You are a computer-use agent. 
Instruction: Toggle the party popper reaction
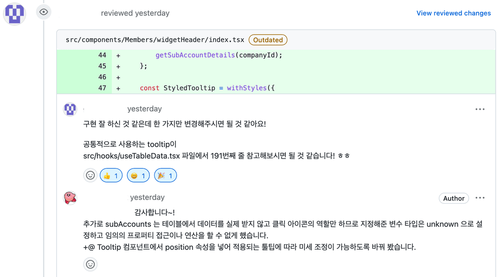[165, 176]
